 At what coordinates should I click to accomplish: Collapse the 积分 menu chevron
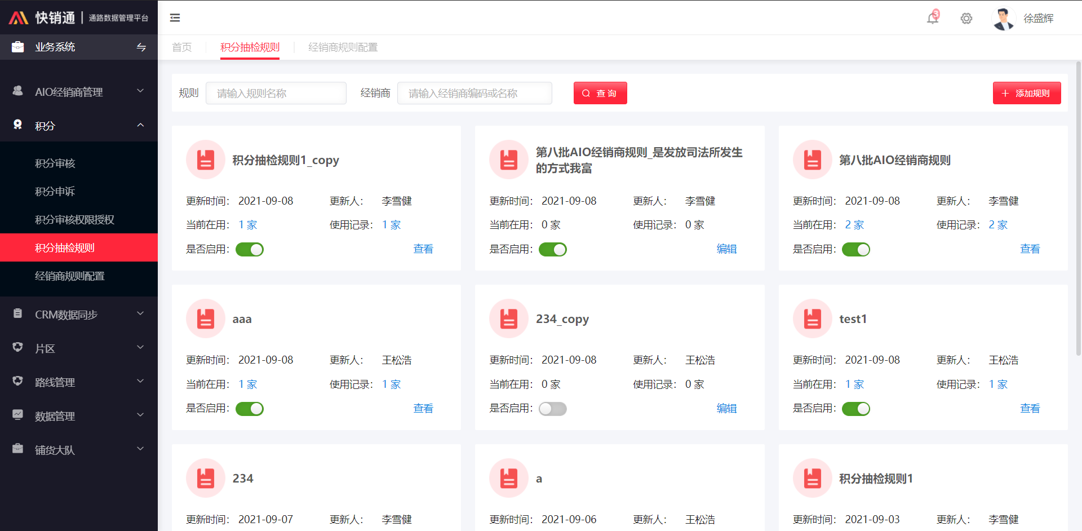tap(141, 125)
